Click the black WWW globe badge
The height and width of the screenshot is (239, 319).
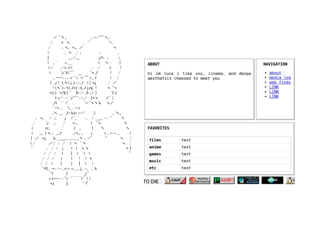[272, 180]
